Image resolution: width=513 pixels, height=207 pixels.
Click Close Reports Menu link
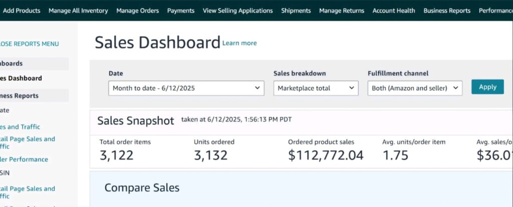tap(29, 44)
